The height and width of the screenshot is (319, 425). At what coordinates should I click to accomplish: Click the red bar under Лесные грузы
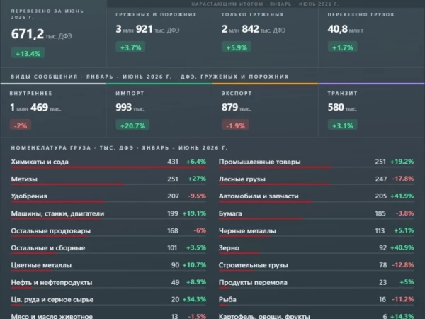pyautogui.click(x=274, y=184)
